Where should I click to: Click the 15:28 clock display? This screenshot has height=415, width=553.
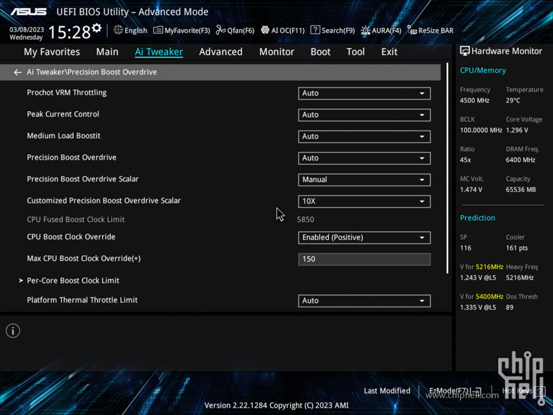point(69,33)
